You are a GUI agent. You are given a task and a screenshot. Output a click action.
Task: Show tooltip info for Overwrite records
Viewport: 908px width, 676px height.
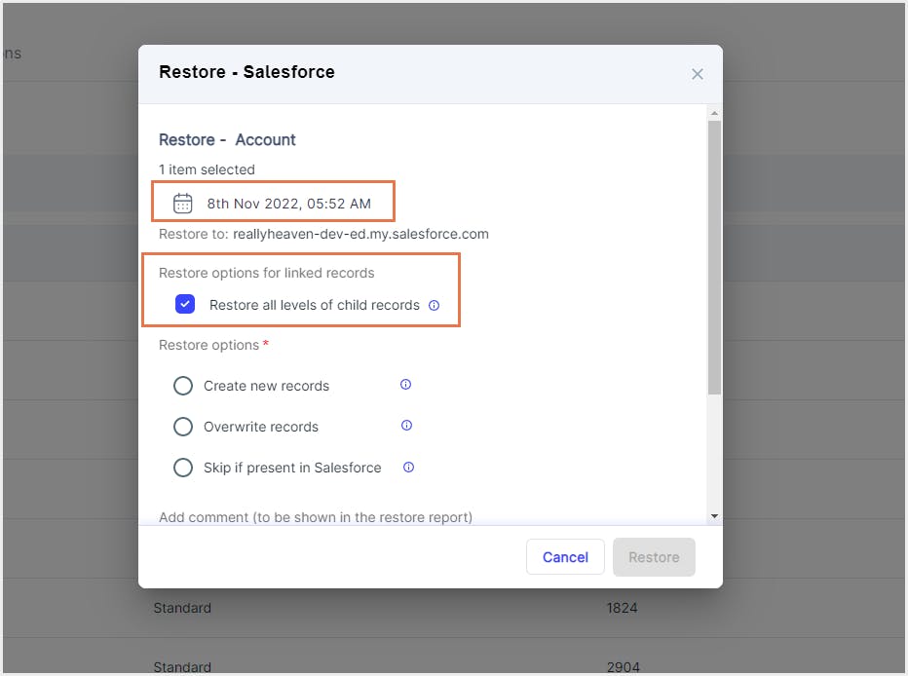tap(406, 426)
